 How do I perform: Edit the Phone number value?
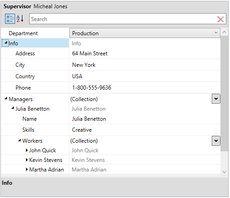(145, 88)
